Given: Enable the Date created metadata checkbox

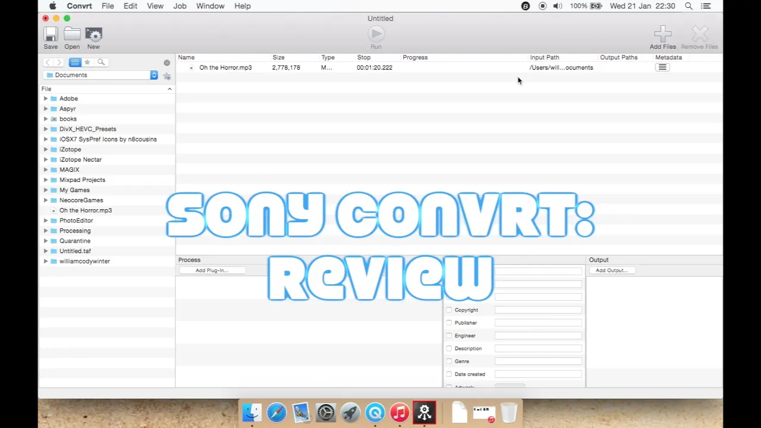Looking at the screenshot, I should (449, 374).
